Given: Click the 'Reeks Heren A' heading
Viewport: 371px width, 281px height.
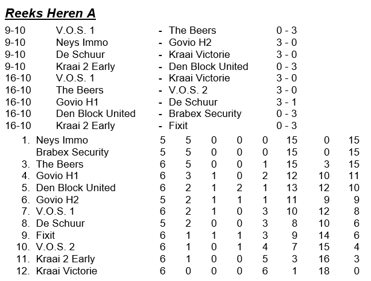Looking at the screenshot, I should [50, 13].
